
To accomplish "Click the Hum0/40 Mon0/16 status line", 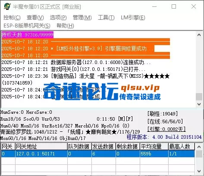I will coord(65,126).
